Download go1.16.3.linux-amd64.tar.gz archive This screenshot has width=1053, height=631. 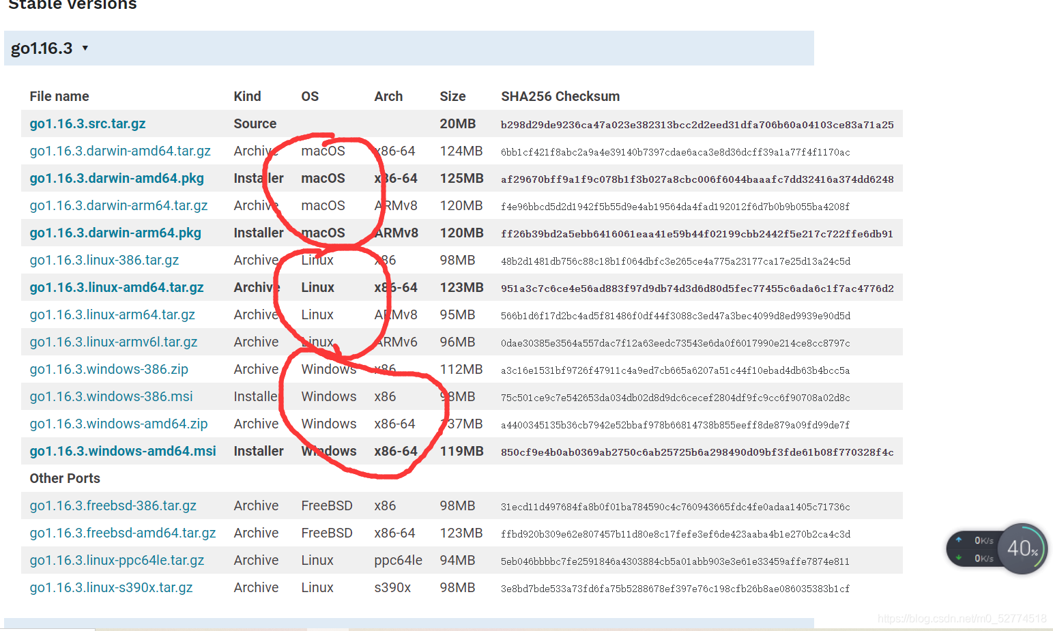coord(117,287)
